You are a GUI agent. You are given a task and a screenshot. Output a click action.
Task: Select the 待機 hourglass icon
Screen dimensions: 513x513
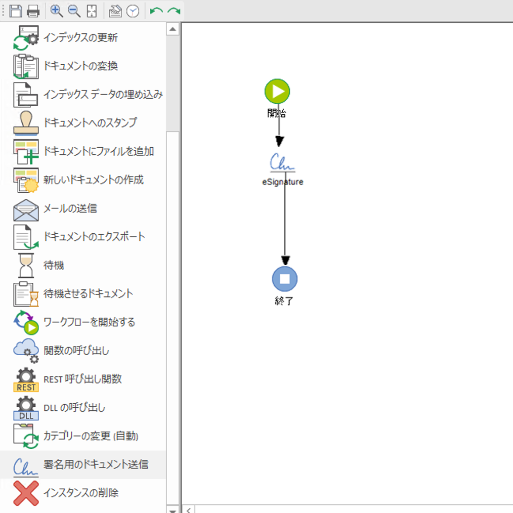(26, 266)
